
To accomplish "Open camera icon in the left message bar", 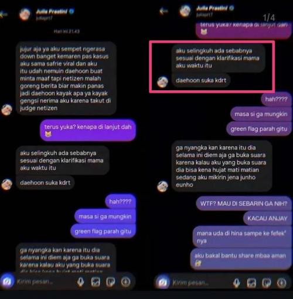I will (x=7, y=281).
